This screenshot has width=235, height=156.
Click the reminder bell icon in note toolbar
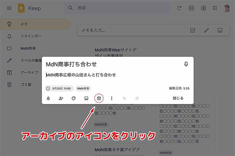[x=49, y=98]
